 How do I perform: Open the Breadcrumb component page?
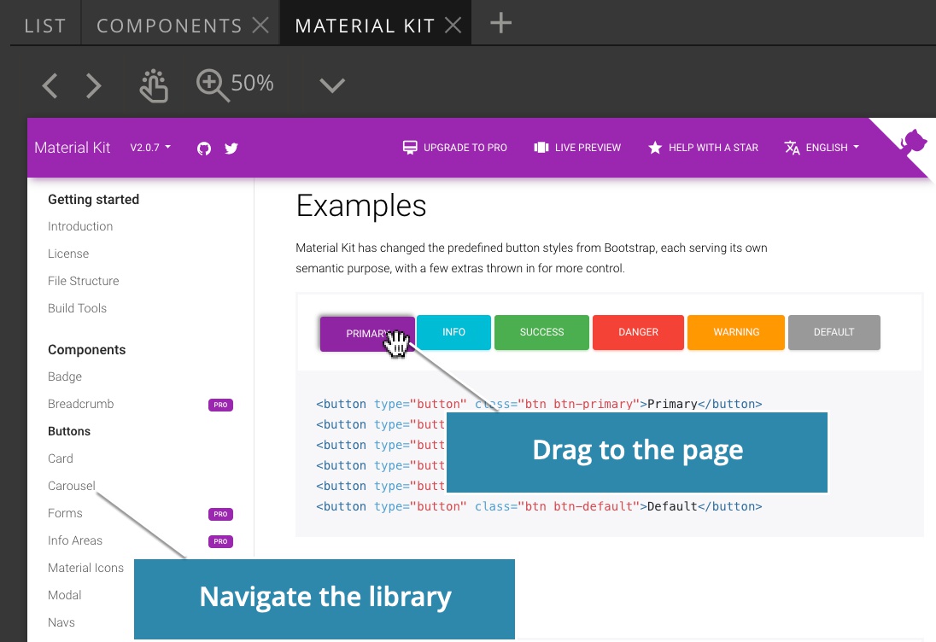click(x=80, y=404)
